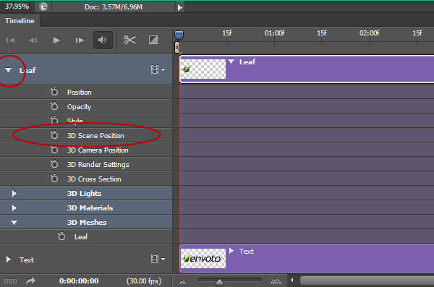Screen dimensions: 434x287
Task: Play the timeline animation
Action: coord(56,40)
